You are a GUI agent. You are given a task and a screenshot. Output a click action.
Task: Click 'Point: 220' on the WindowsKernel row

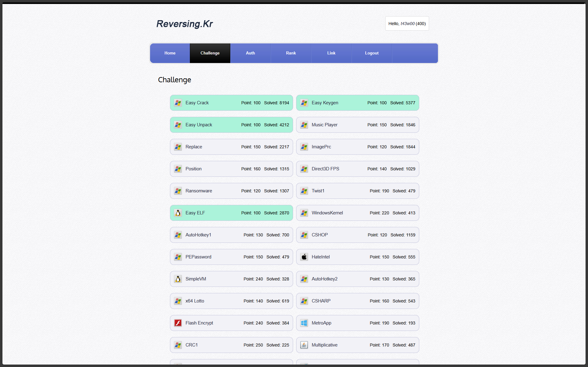click(379, 213)
